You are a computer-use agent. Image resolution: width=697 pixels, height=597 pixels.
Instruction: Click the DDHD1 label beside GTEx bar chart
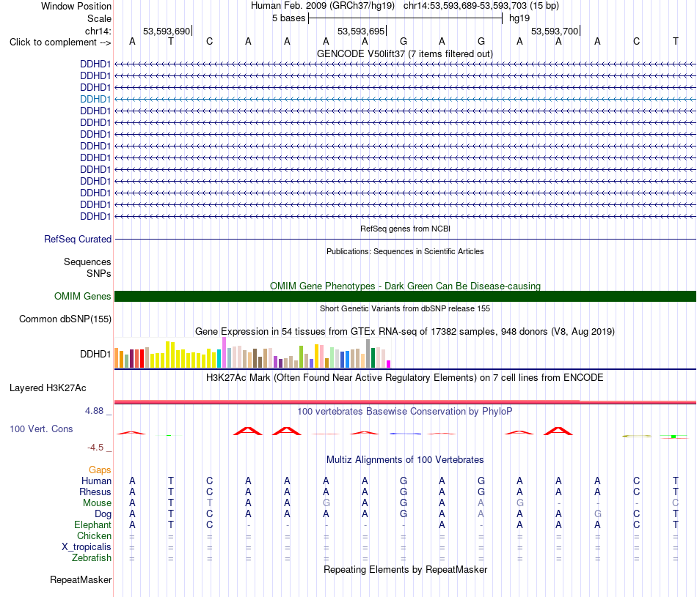tap(95, 355)
